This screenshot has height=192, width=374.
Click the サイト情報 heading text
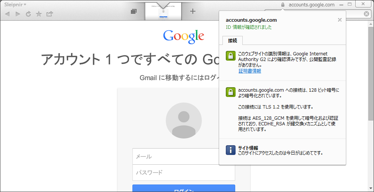click(248, 148)
